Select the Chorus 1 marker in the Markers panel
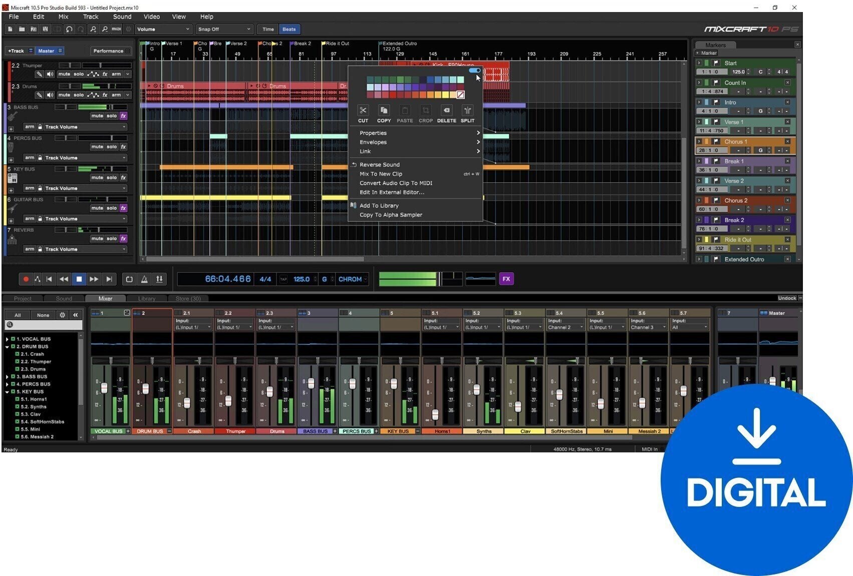 click(x=736, y=142)
